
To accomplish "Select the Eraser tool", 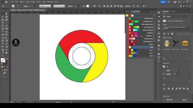I will click(6, 29).
